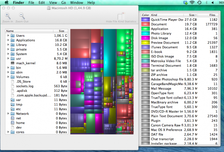Click the Bluetooth menu bar icon

pos(206,3)
